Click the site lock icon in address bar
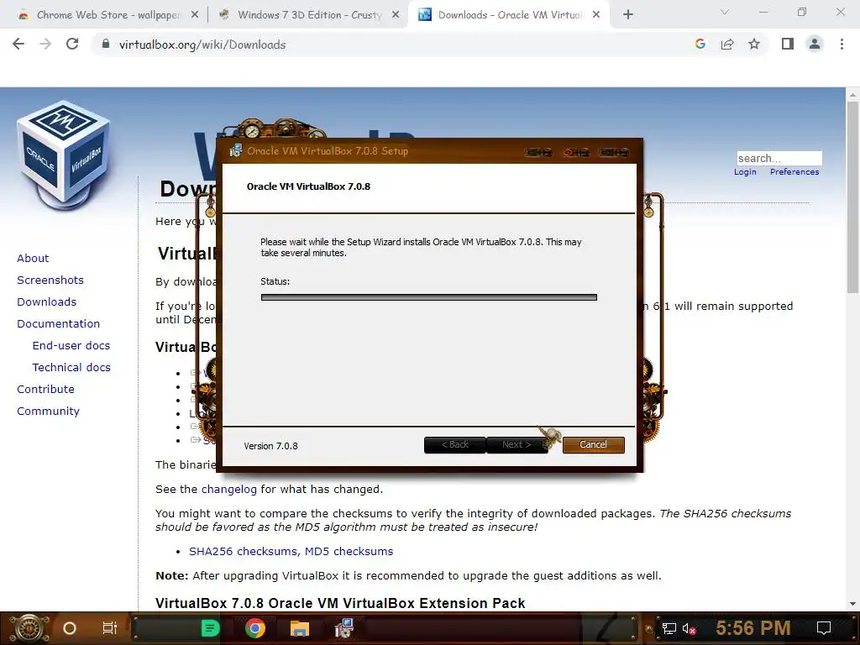The image size is (860, 645). 106,44
